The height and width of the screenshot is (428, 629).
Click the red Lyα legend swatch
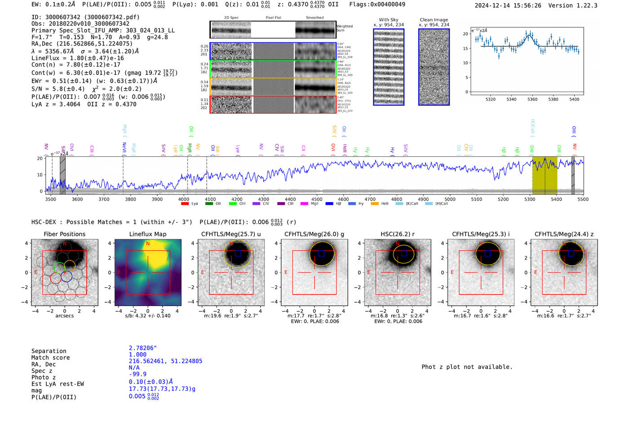(x=185, y=204)
